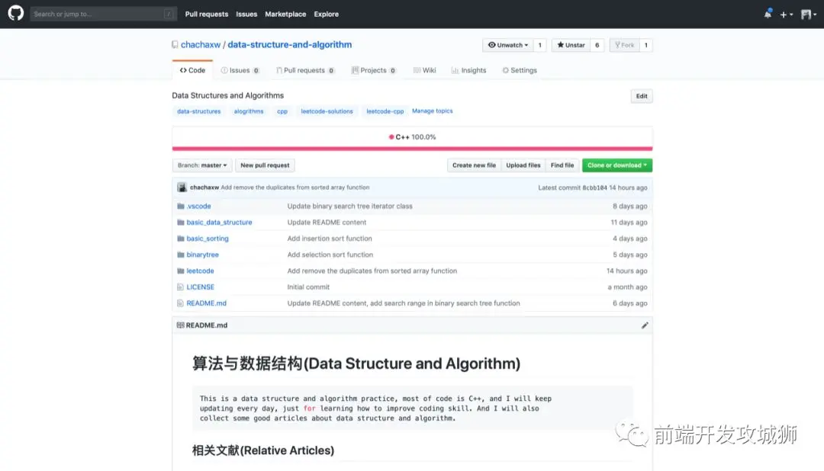Click the README.md file icon in list

coord(180,303)
